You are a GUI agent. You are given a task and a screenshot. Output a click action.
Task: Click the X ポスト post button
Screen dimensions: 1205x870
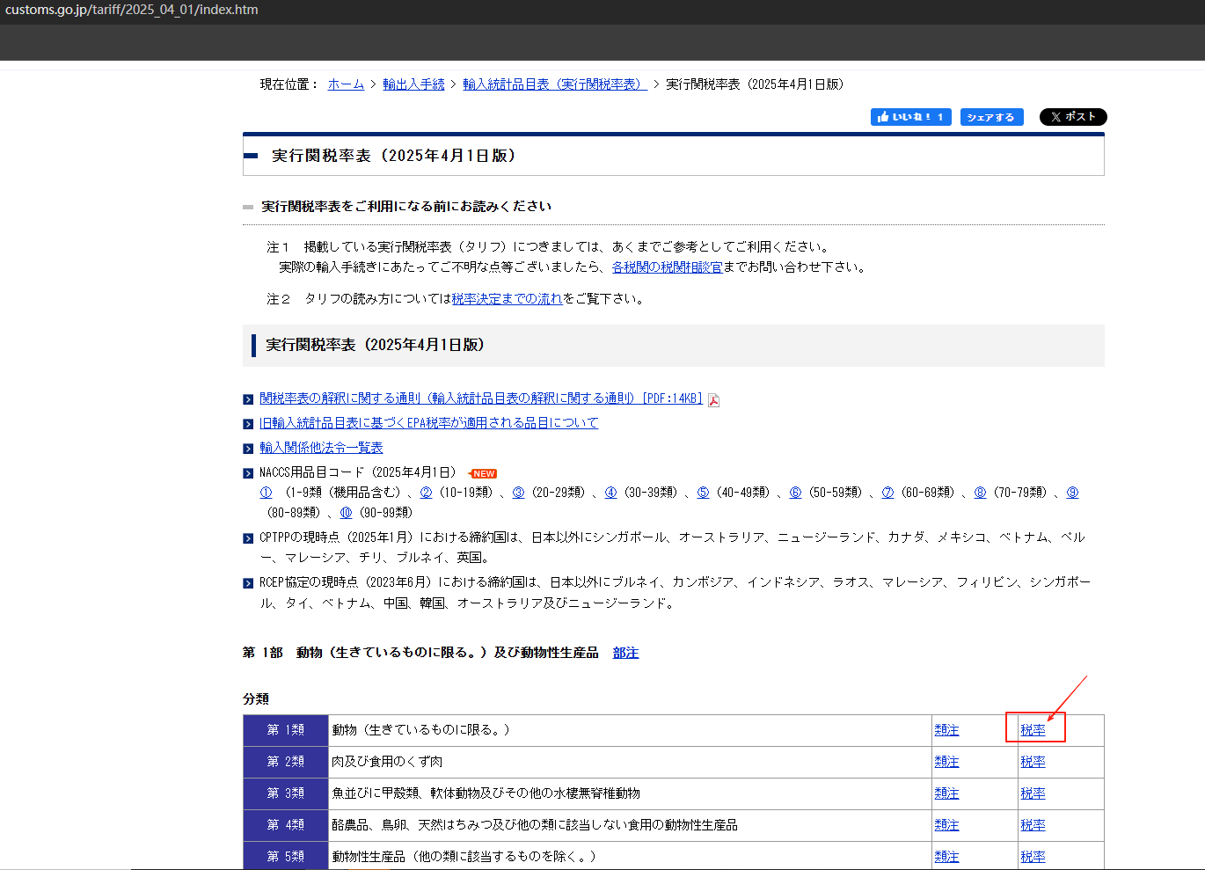[x=1073, y=117]
